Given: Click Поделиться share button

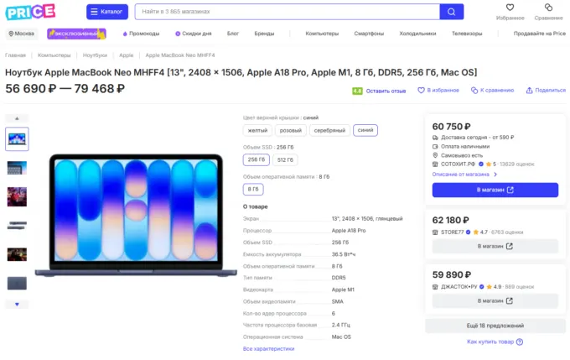Looking at the screenshot, I should [546, 91].
